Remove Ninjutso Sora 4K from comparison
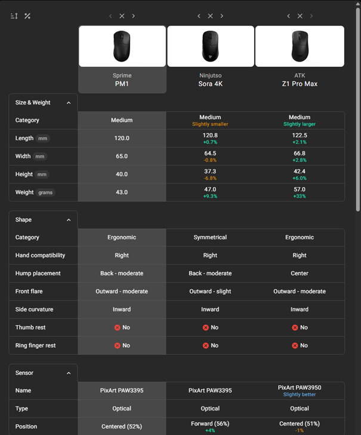The width and height of the screenshot is (361, 435). 210,16
